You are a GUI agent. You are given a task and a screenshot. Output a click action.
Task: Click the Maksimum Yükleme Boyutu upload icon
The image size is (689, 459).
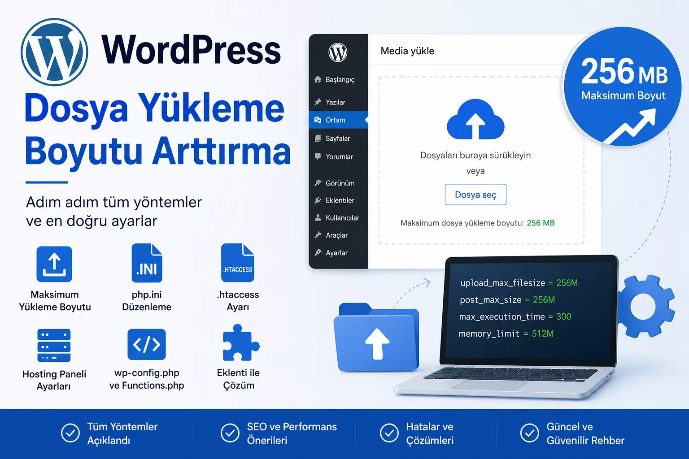tap(54, 264)
